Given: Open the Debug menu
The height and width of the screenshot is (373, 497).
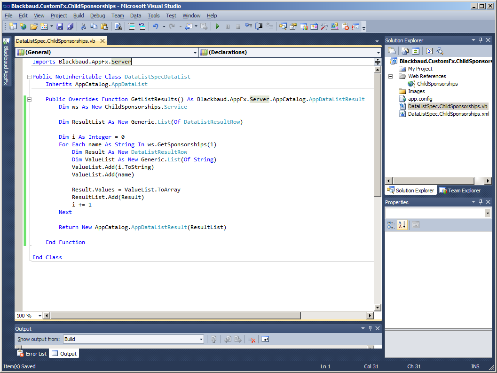Looking at the screenshot, I should (98, 16).
